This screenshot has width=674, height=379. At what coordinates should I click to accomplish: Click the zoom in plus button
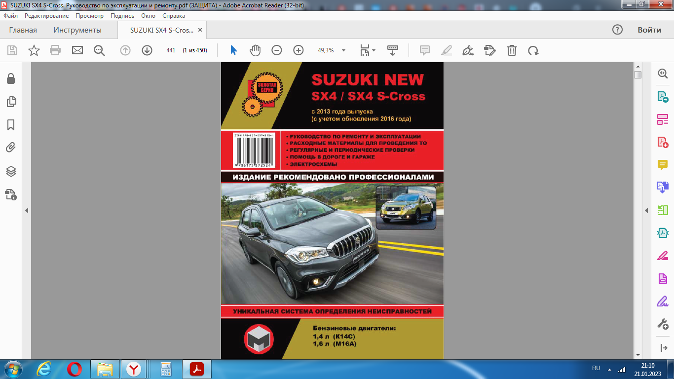299,50
